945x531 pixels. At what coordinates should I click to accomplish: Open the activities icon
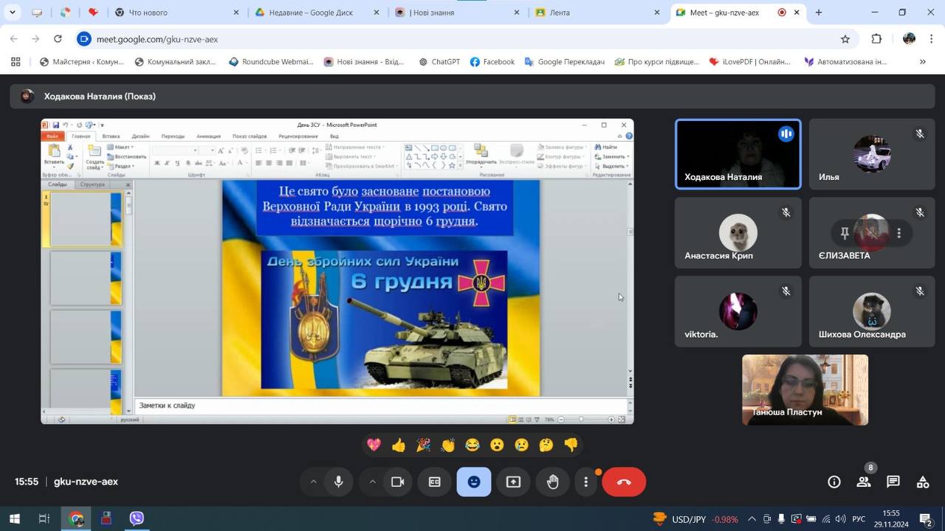[x=923, y=482]
